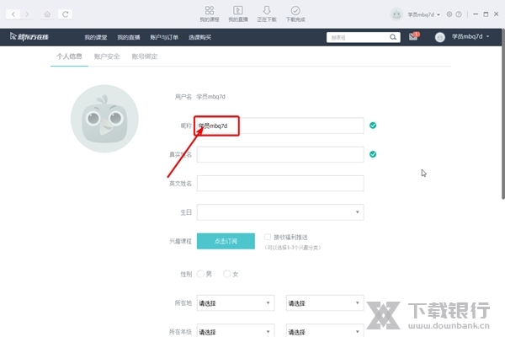Open the help question-mark icon
This screenshot has height=337, width=505.
coord(459,14)
